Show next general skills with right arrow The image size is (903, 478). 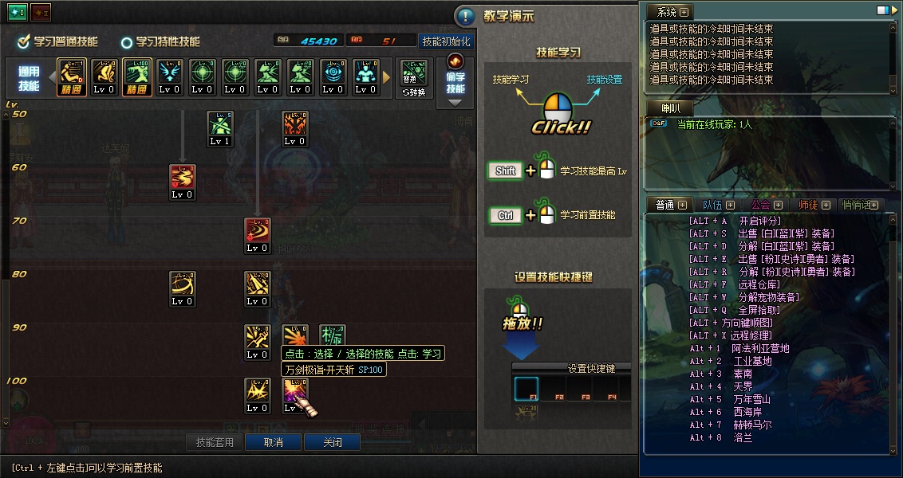tap(386, 77)
